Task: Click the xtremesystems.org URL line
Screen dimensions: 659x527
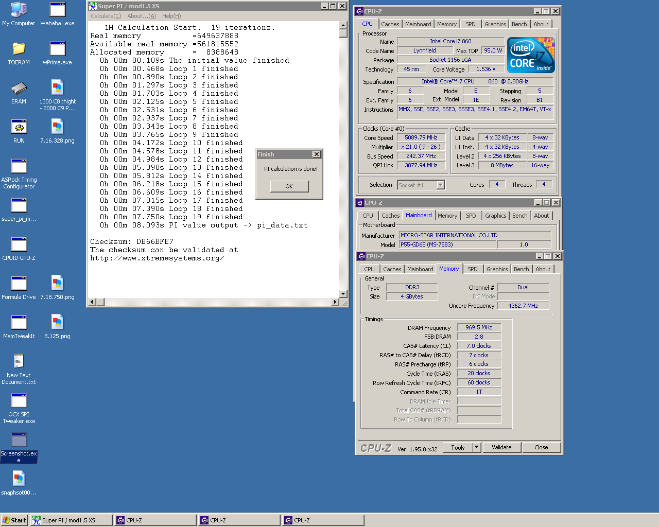Action: pos(158,258)
